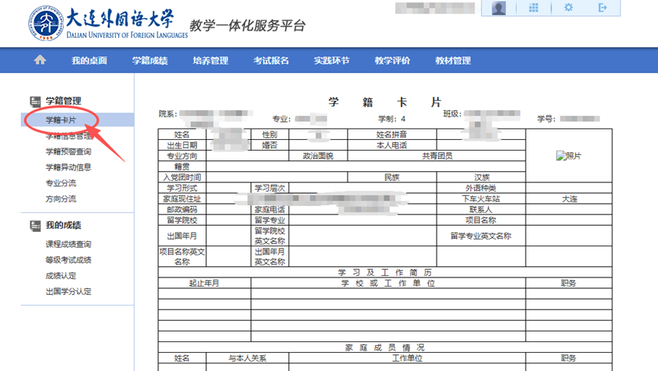The image size is (658, 371).
Task: Click the 工作单位 column header
Action: tap(407, 358)
